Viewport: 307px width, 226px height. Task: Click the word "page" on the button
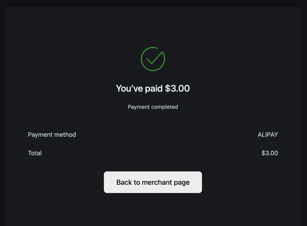tap(182, 182)
